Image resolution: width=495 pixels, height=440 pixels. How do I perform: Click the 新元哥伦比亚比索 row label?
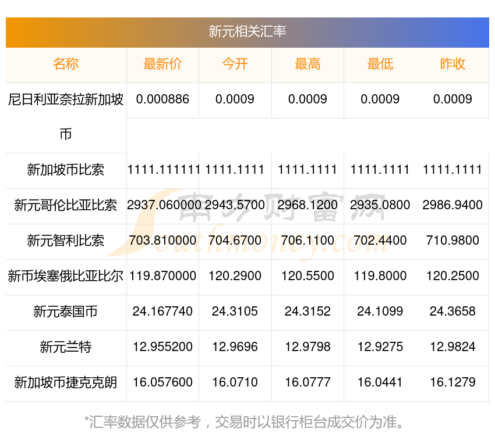point(66,205)
